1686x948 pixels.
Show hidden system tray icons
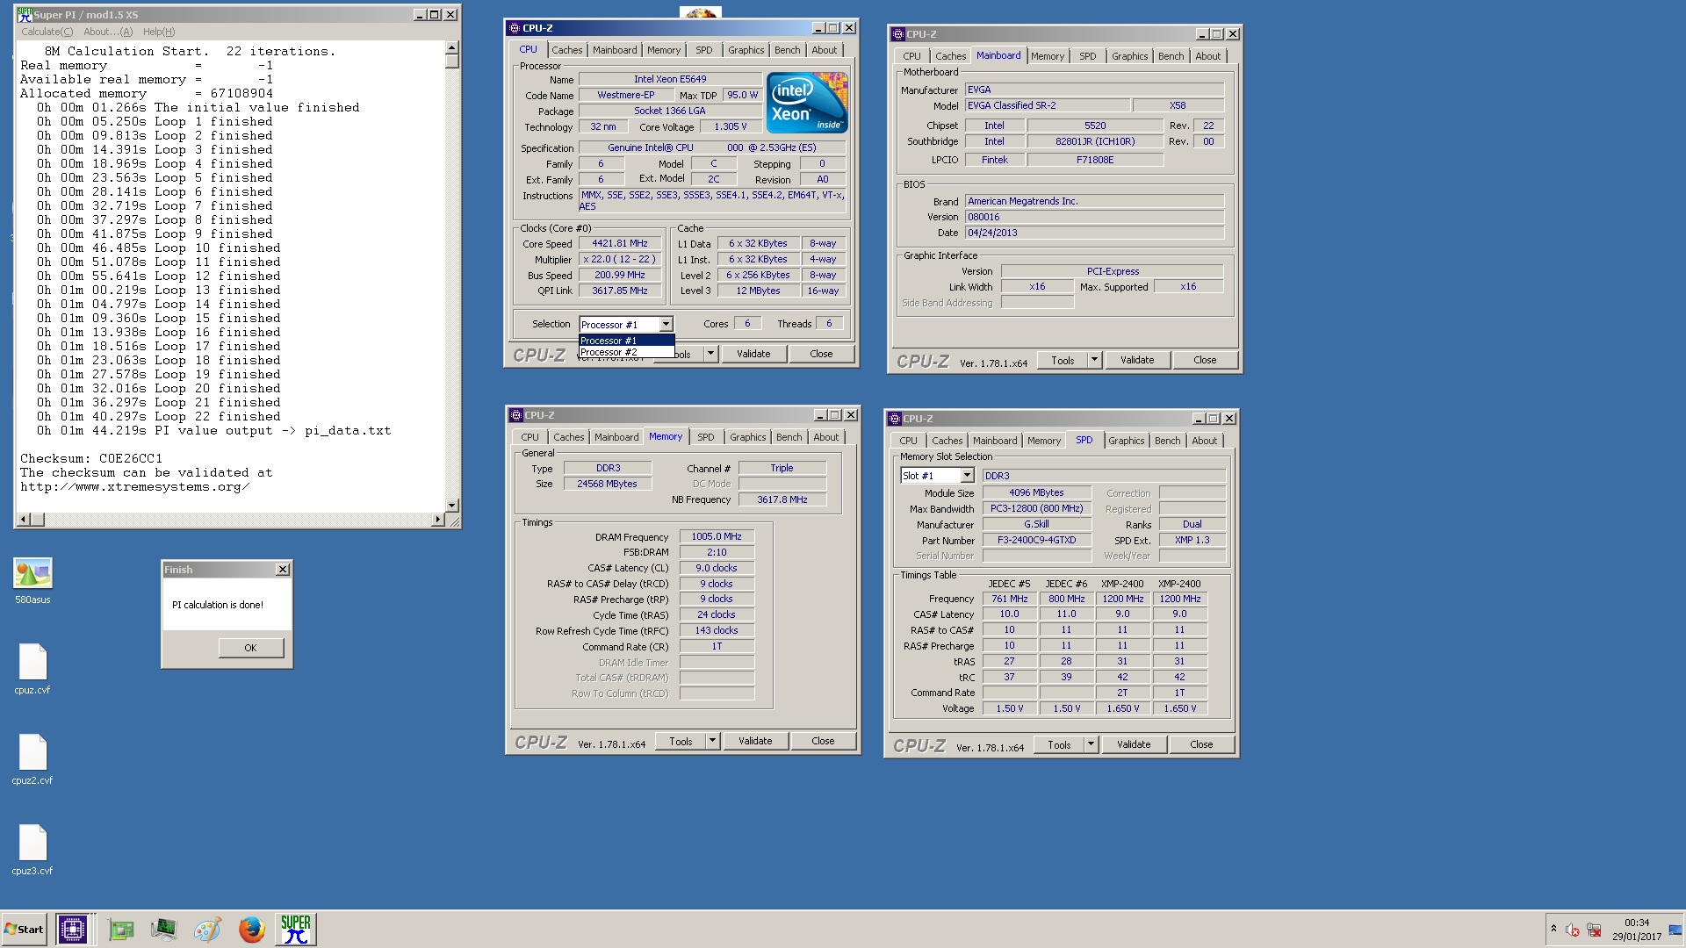[1553, 929]
